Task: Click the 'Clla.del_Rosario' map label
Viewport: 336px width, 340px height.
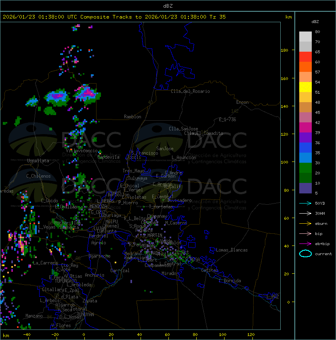Action: [190, 91]
